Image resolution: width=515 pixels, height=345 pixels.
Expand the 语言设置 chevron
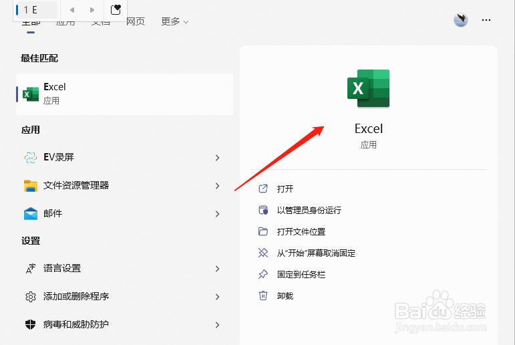point(217,269)
